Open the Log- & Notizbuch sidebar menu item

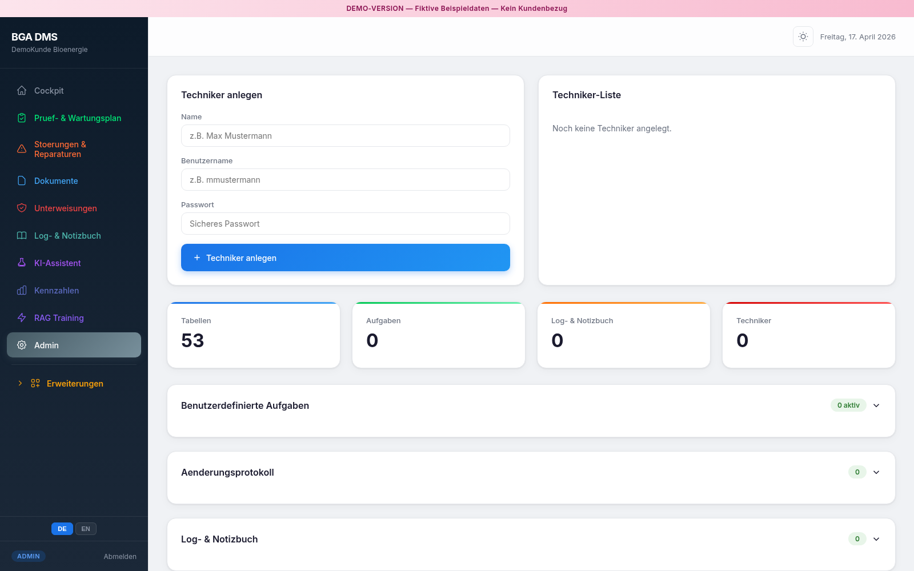[67, 235]
